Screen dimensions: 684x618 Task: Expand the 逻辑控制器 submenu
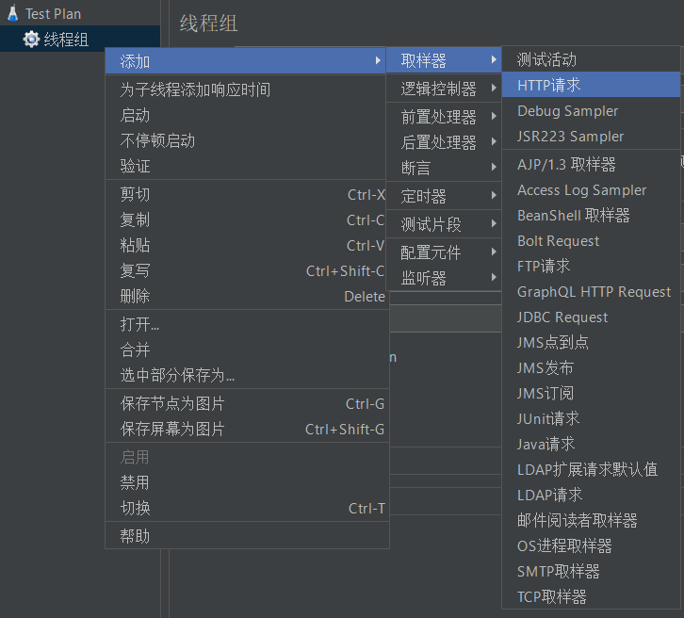pyautogui.click(x=438, y=89)
